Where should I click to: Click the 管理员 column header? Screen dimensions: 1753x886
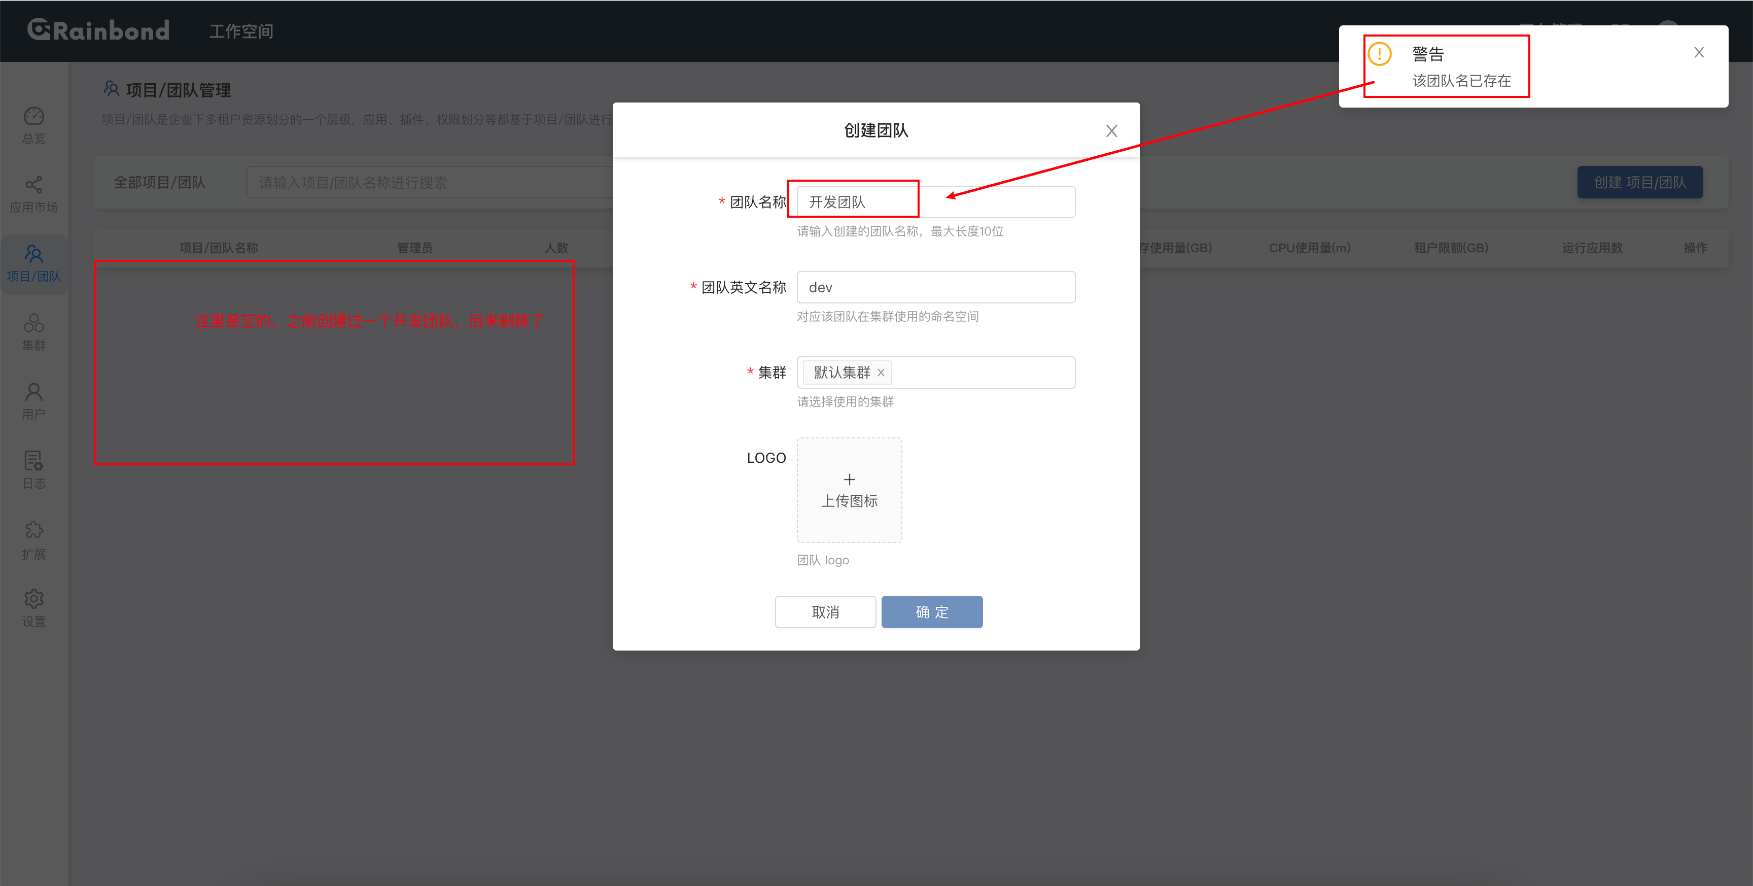click(414, 248)
